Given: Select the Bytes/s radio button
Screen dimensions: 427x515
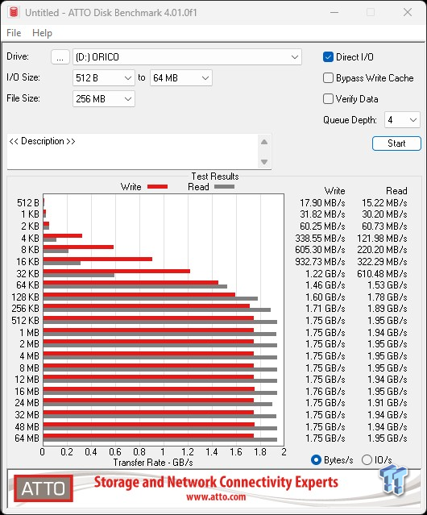Looking at the screenshot, I should pyautogui.click(x=316, y=460).
